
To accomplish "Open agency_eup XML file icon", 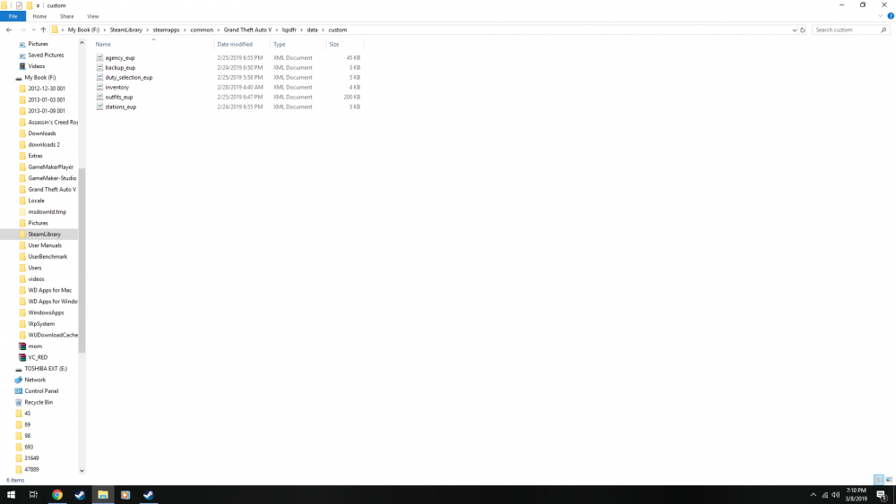I will 99,57.
